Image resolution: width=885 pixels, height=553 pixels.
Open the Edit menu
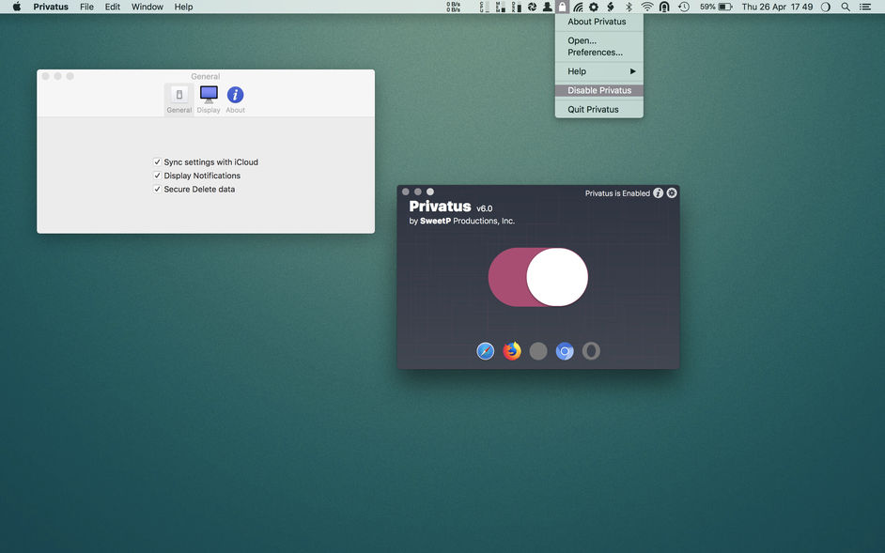[113, 7]
